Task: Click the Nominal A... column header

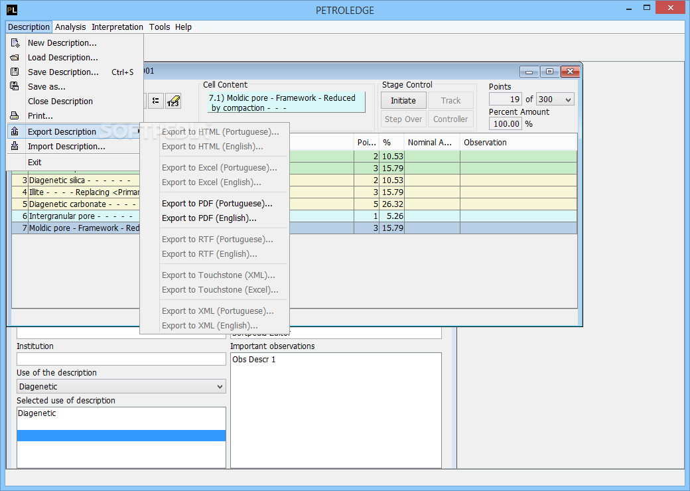Action: [432, 142]
